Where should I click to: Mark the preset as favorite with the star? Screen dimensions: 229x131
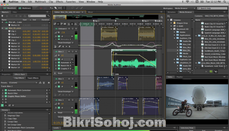point(49,83)
